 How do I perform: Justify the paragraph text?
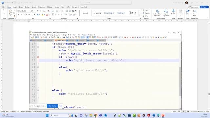click(61, 14)
